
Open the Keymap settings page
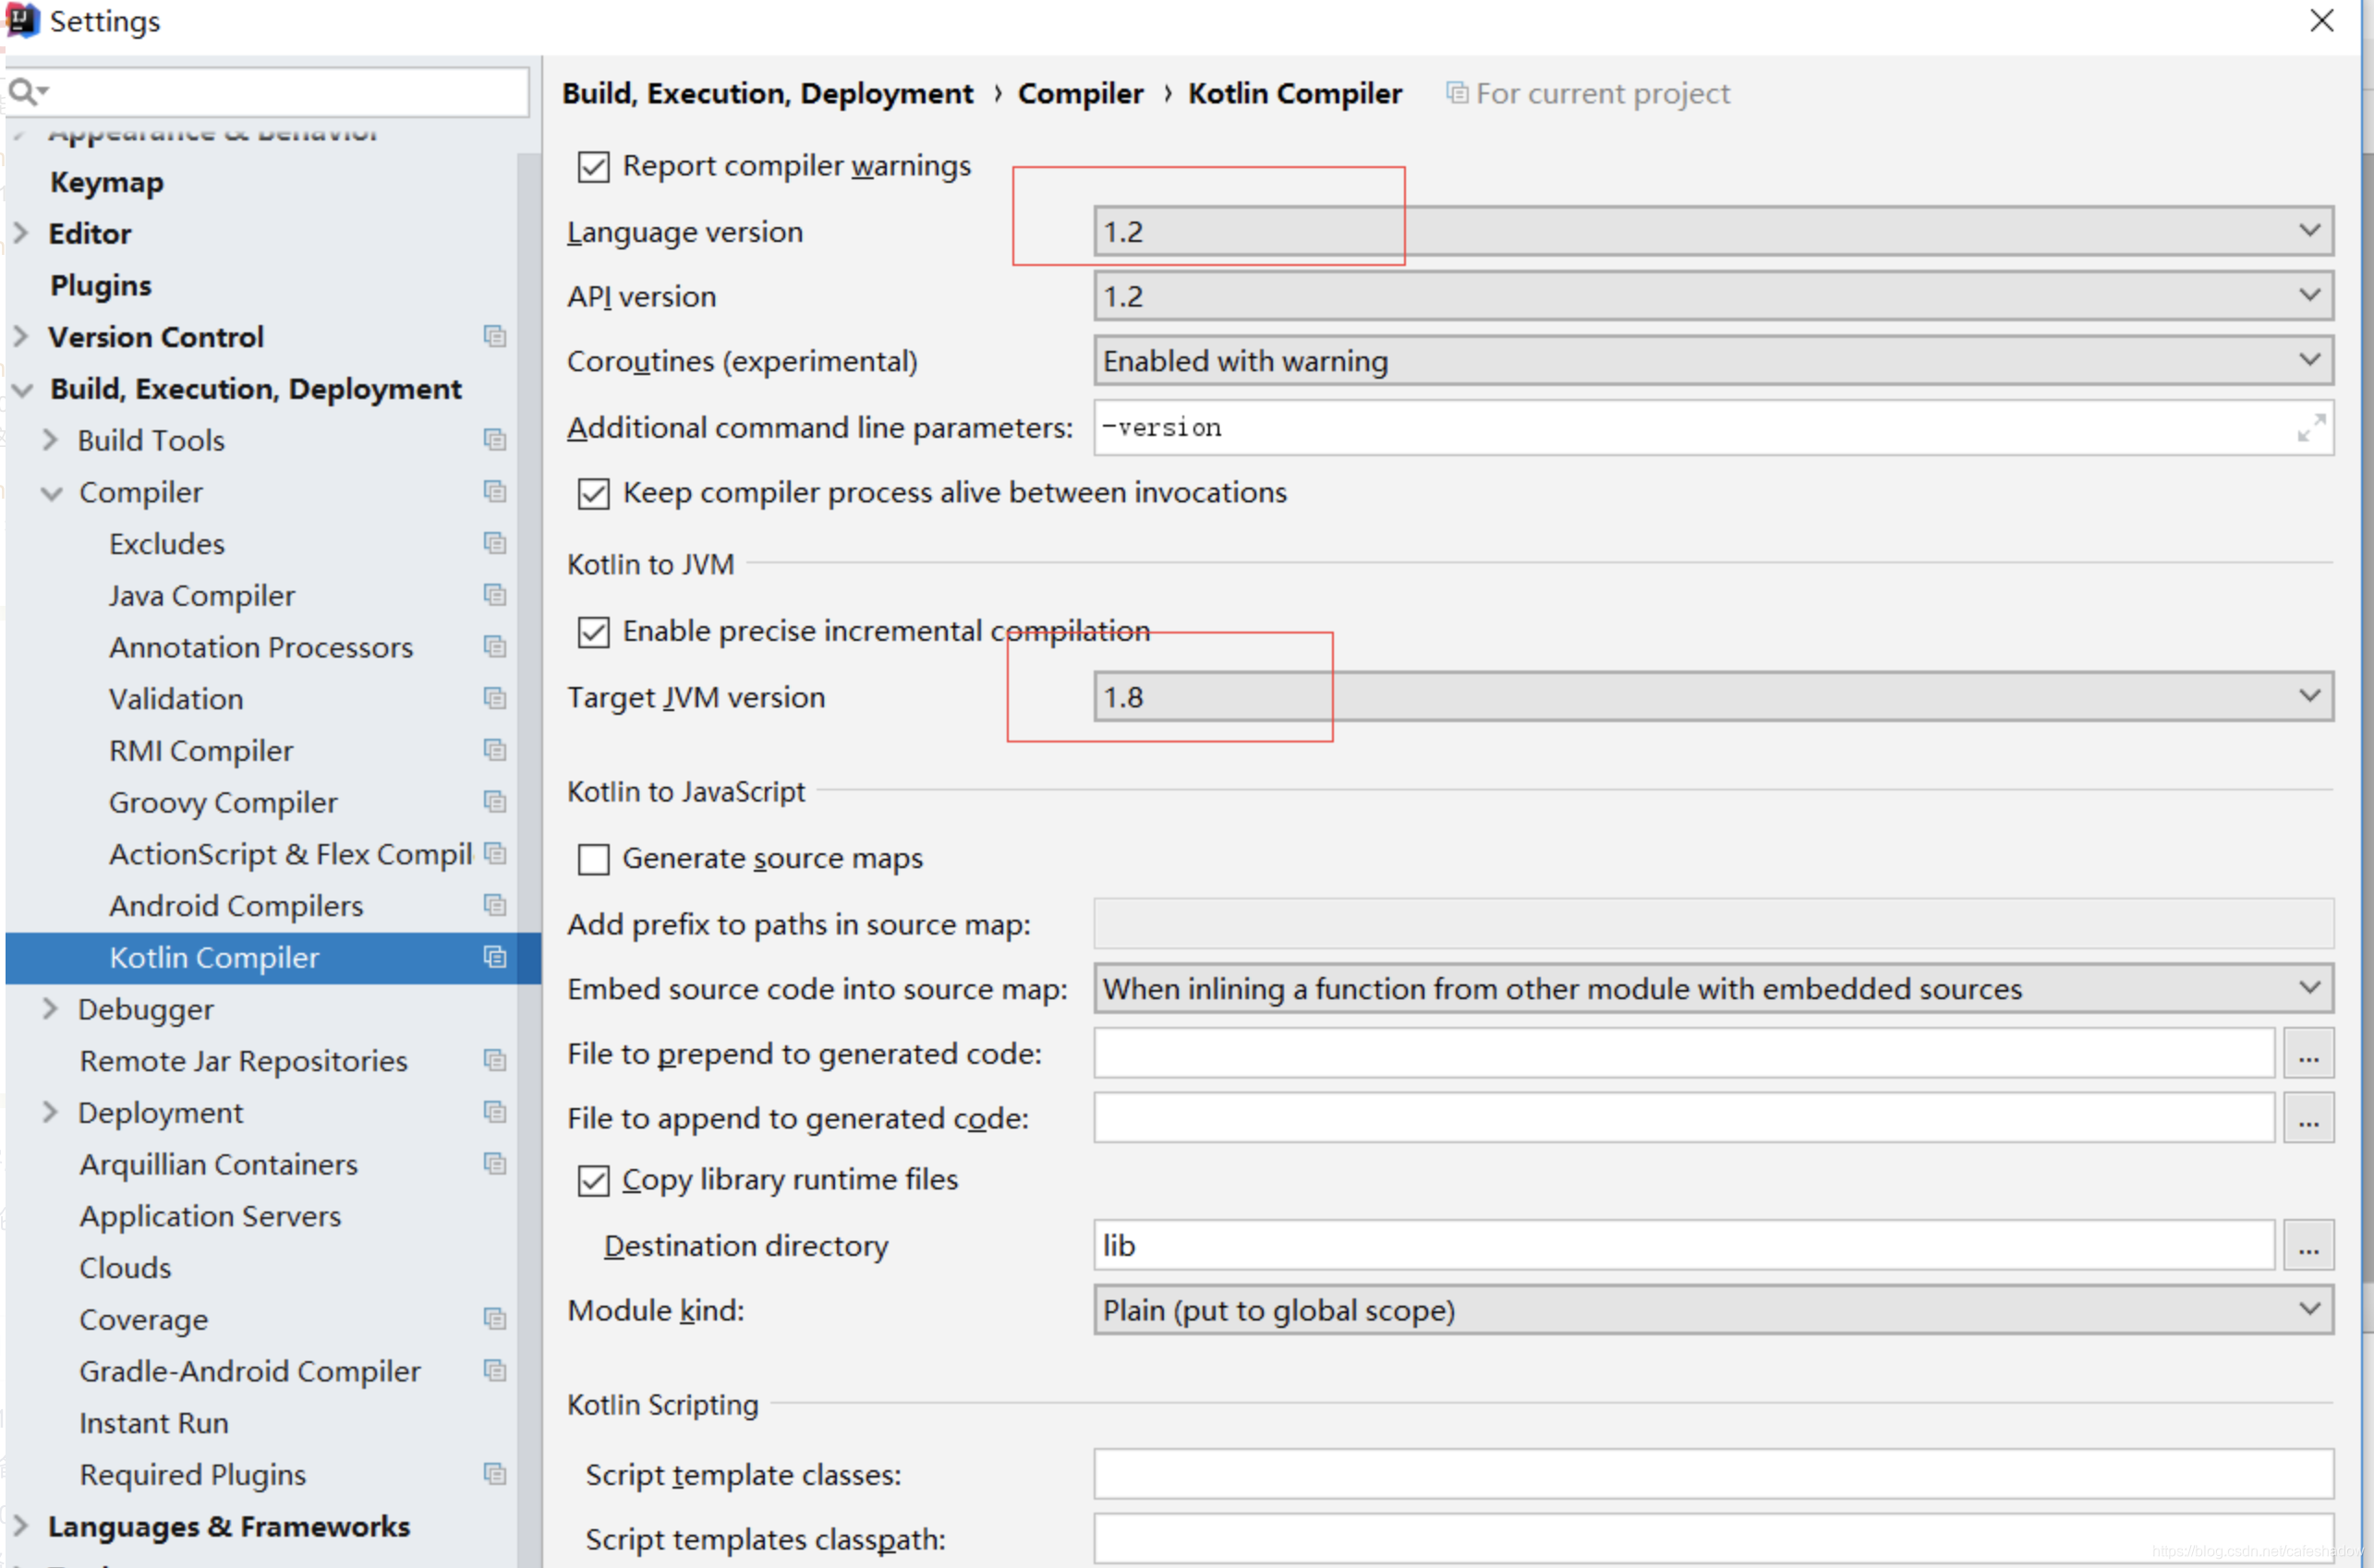pos(106,182)
